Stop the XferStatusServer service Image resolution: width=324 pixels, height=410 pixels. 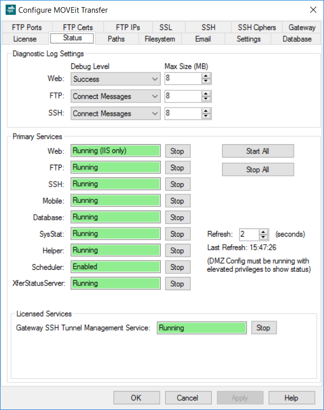tap(178, 284)
